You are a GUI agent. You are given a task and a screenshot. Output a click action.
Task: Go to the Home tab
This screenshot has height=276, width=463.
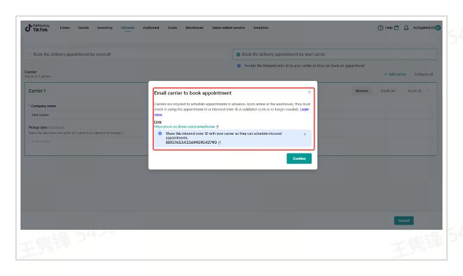tap(65, 28)
